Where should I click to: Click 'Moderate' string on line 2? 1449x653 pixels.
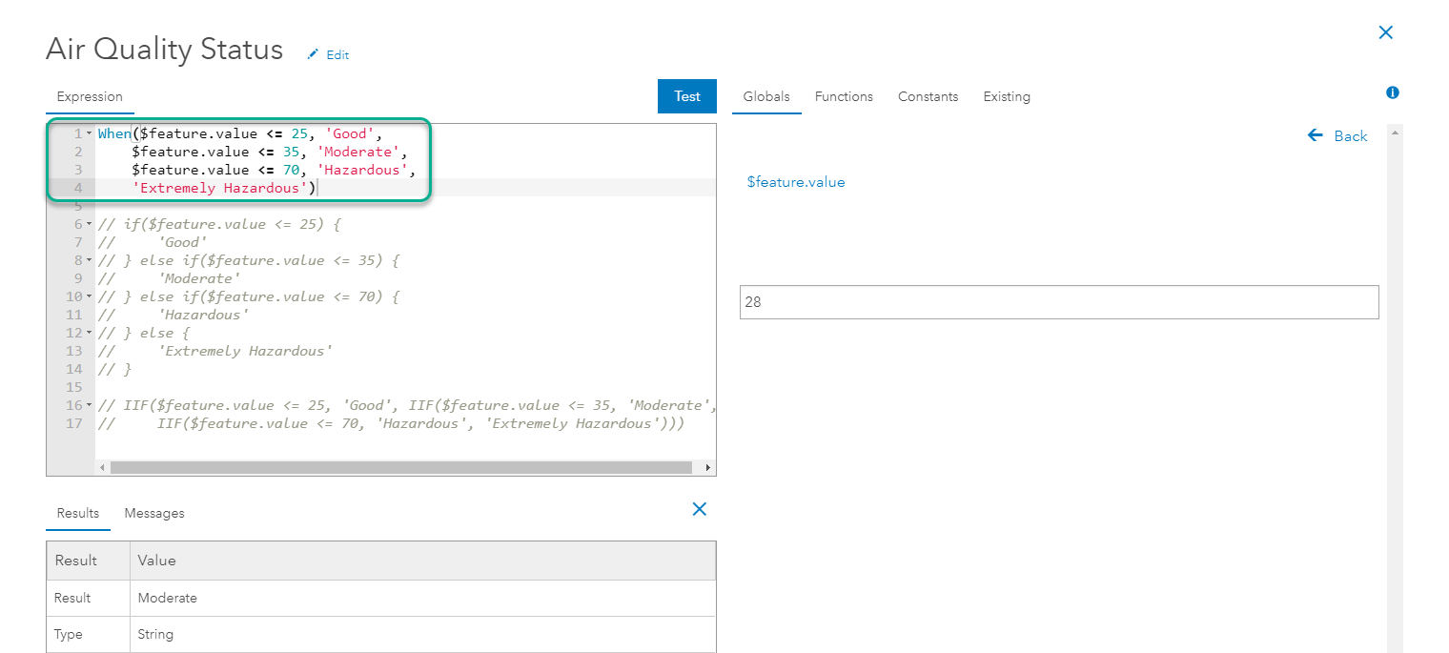coord(358,152)
